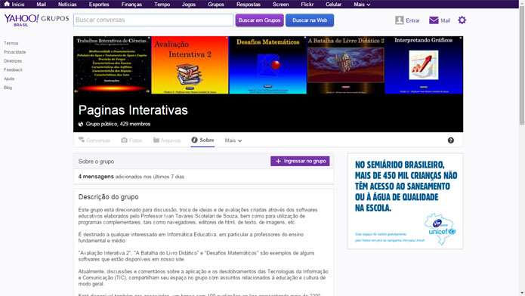Expand the Mais dropdown beside Sobre
The height and width of the screenshot is (296, 525).
pos(233,140)
